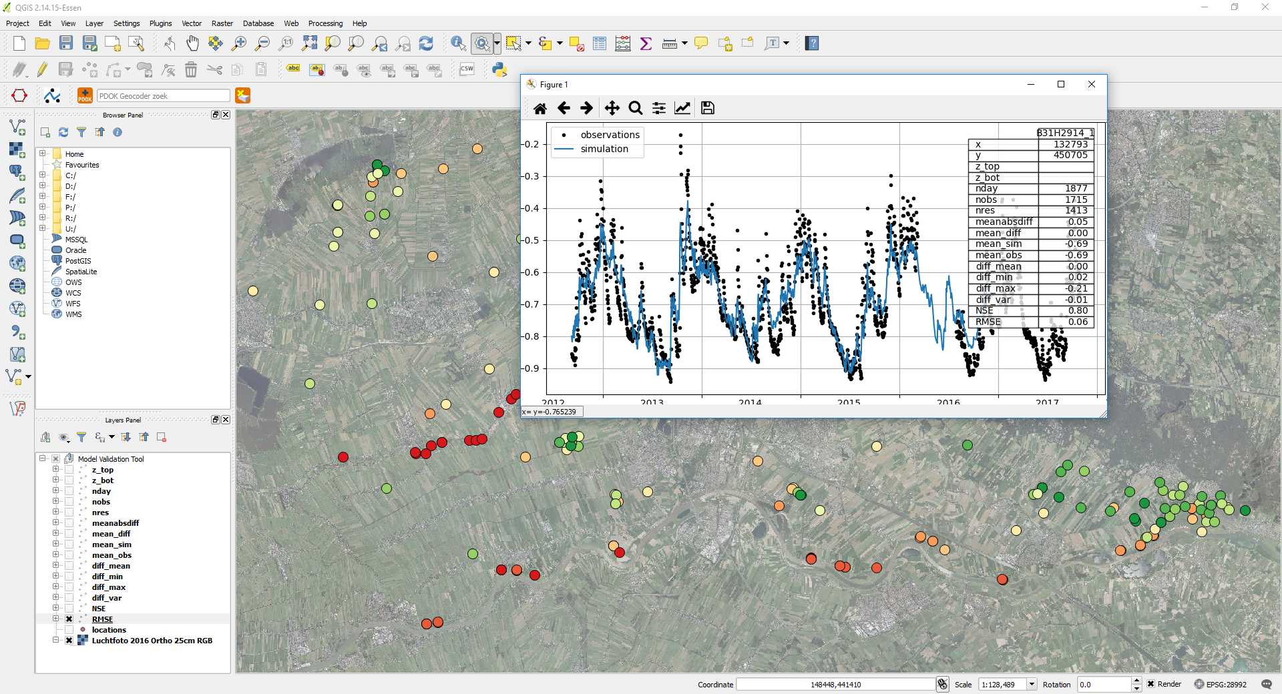The width and height of the screenshot is (1282, 694).
Task: Open the Python console icon
Action: 499,69
